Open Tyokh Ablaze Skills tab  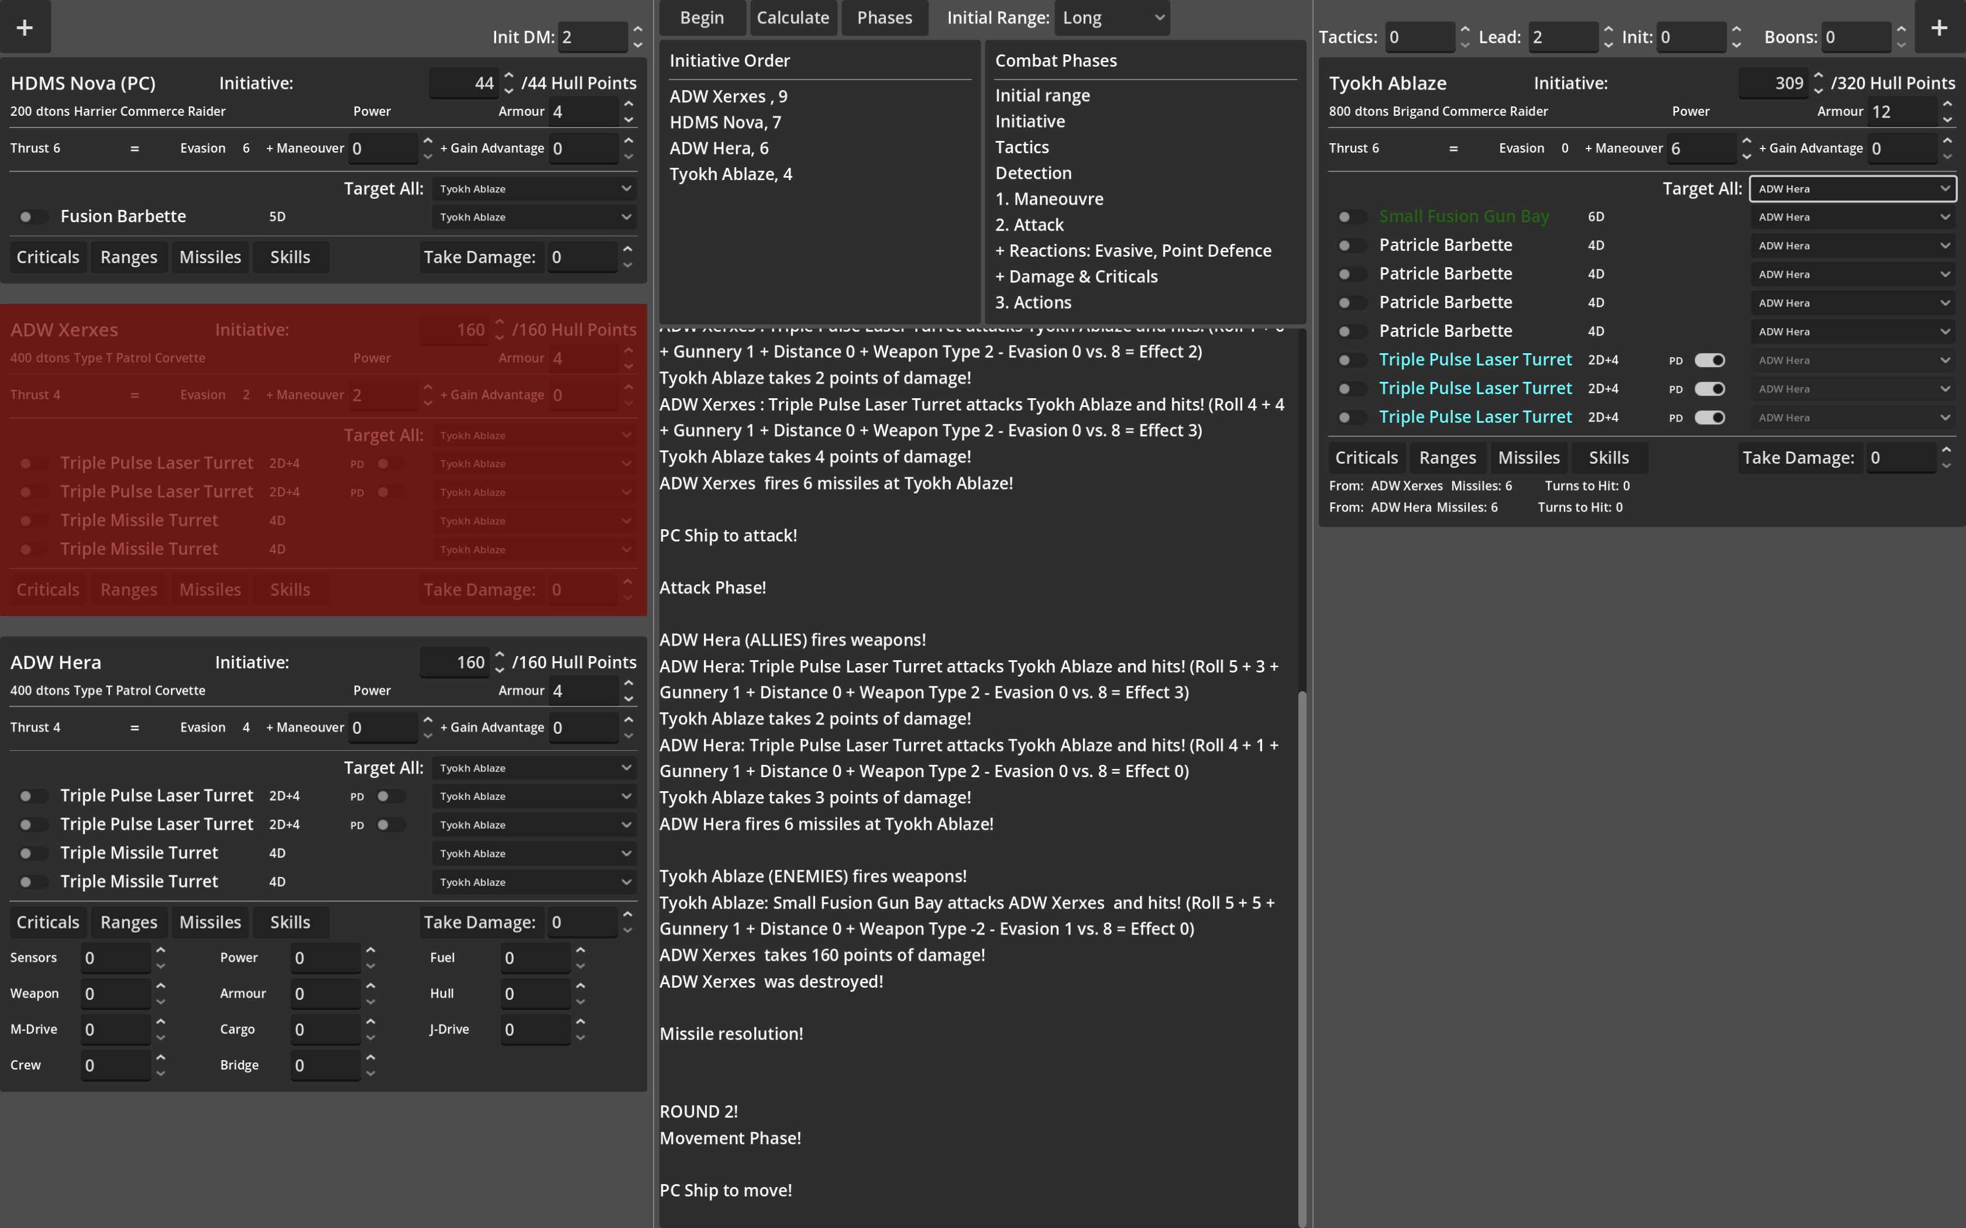point(1609,458)
